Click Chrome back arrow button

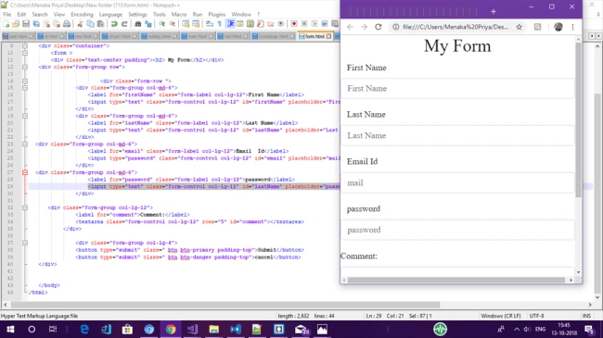(350, 27)
